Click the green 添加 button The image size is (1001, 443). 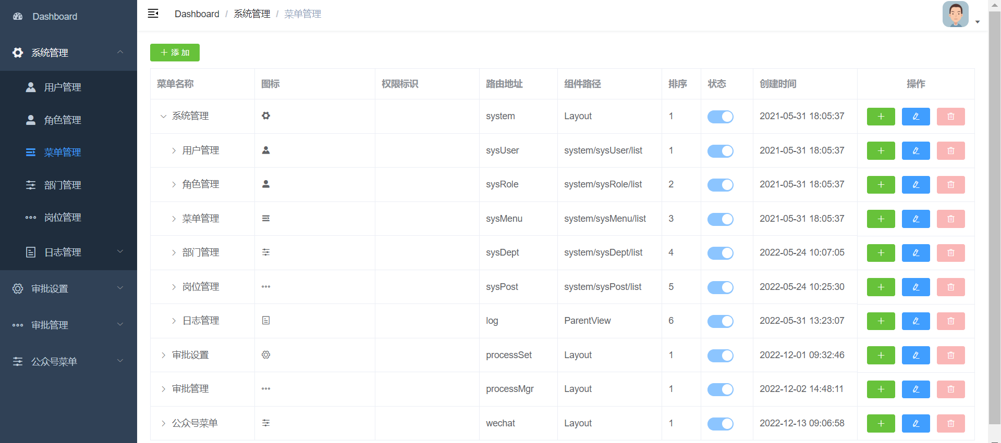click(175, 53)
